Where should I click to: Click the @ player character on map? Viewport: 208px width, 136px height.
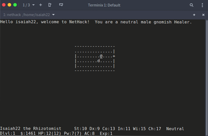point(101,56)
